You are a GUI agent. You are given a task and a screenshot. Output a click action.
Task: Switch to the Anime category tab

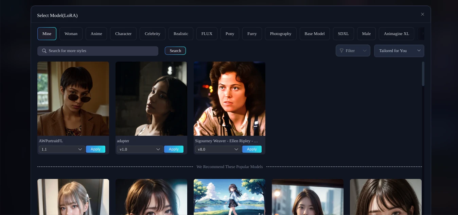[x=96, y=34]
